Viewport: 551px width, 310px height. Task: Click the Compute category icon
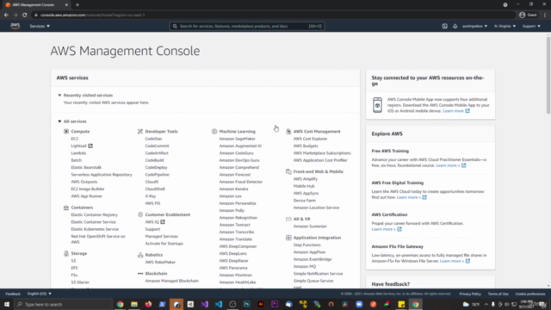click(66, 131)
